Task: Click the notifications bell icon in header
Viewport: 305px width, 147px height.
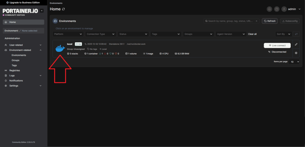Action: pos(270,9)
